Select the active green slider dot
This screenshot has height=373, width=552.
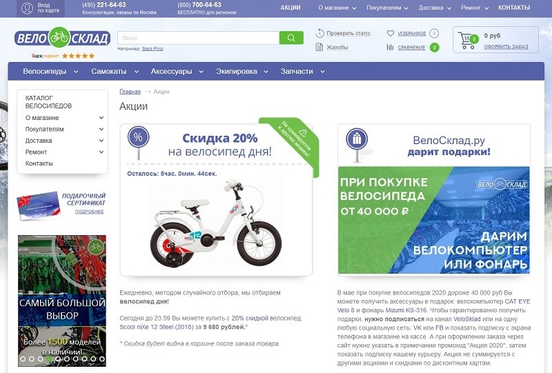49,359
